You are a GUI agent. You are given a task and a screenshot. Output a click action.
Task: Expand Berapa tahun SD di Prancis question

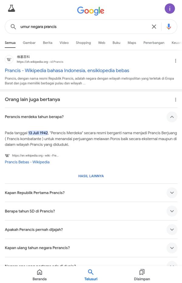point(91,211)
